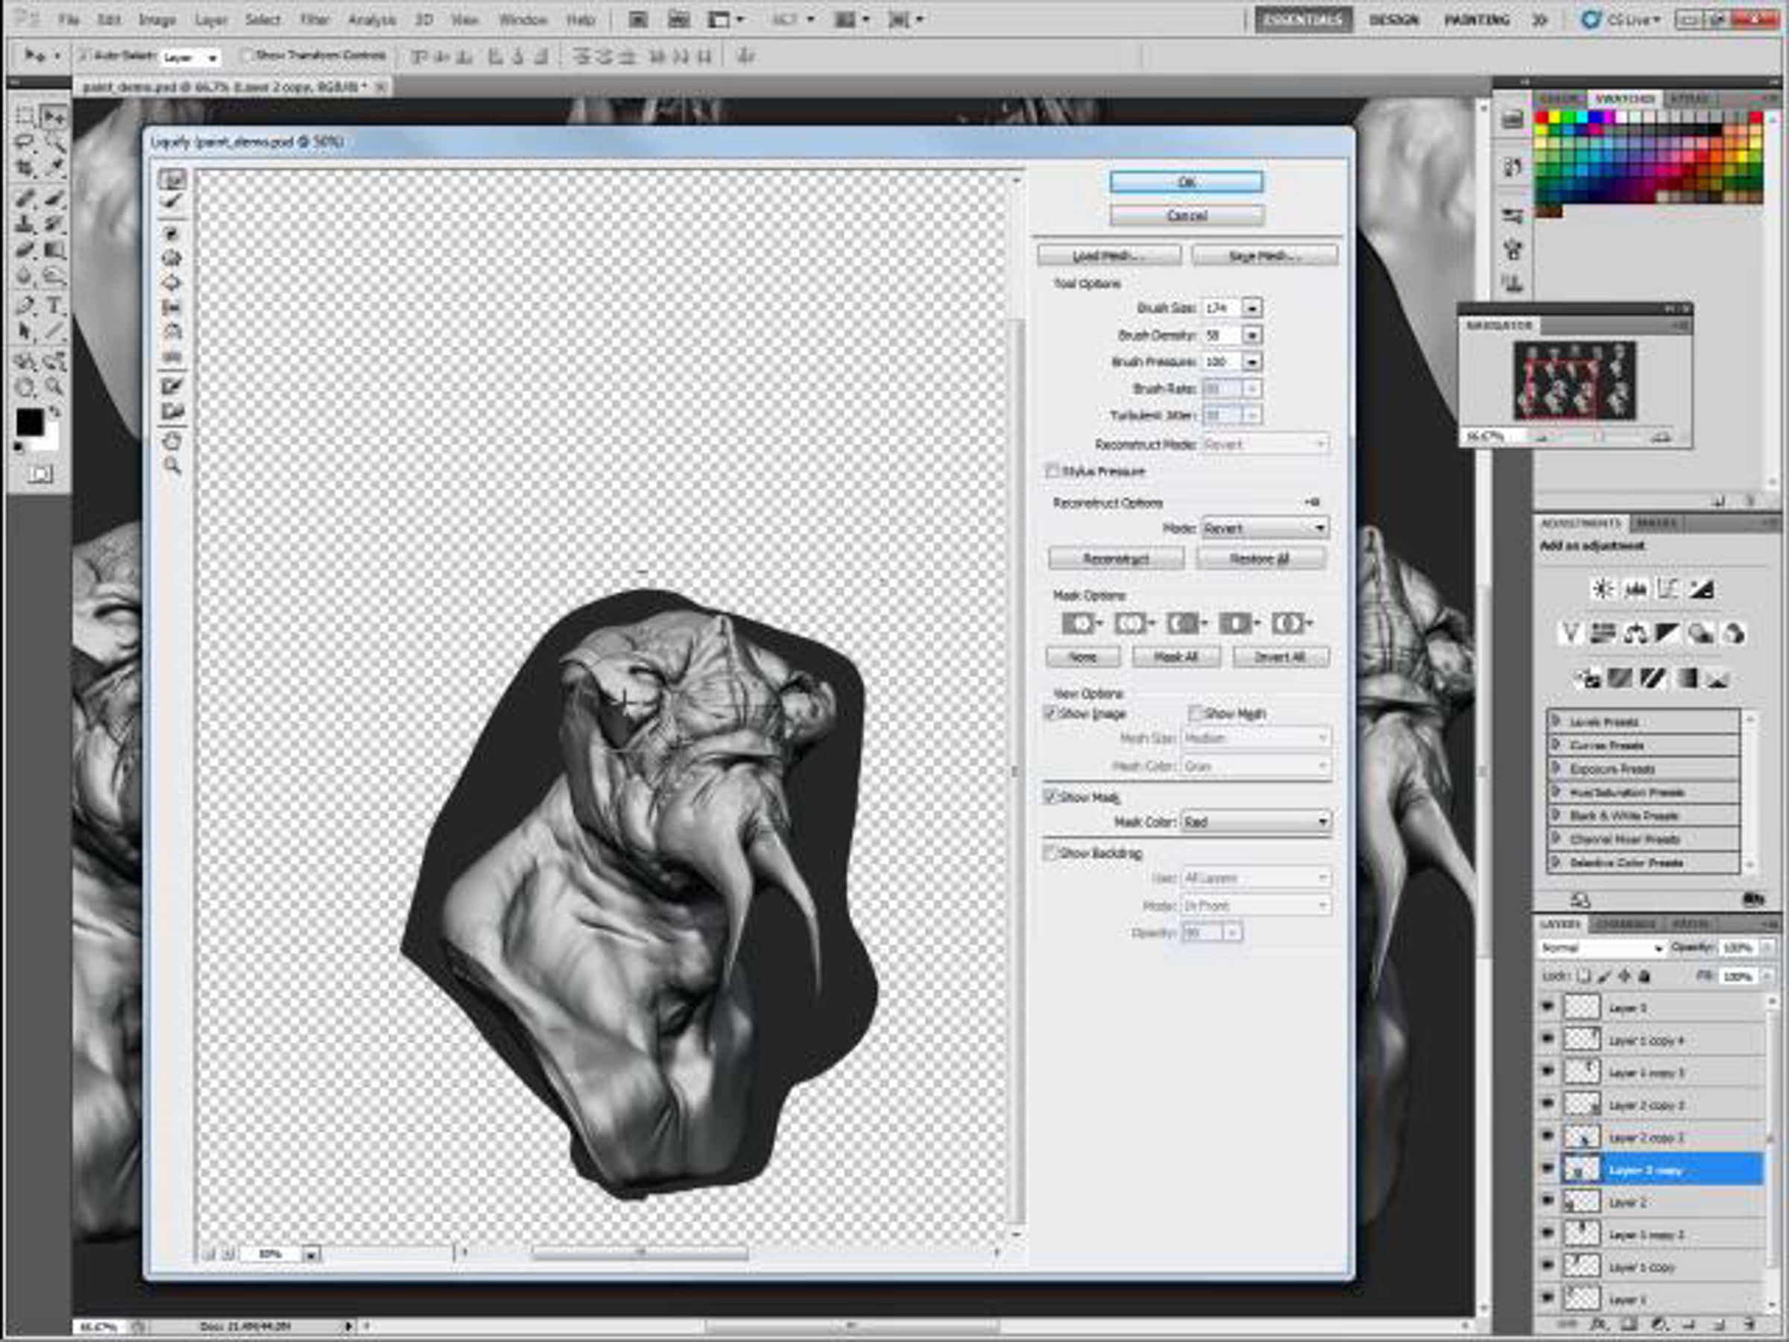Click the Restore All button
Viewport: 1789px width, 1342px height.
click(x=1259, y=559)
